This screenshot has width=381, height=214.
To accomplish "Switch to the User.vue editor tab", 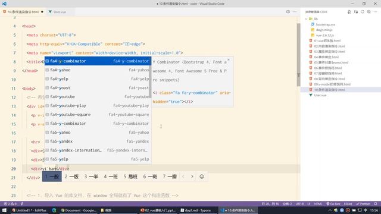I will click(60, 12).
